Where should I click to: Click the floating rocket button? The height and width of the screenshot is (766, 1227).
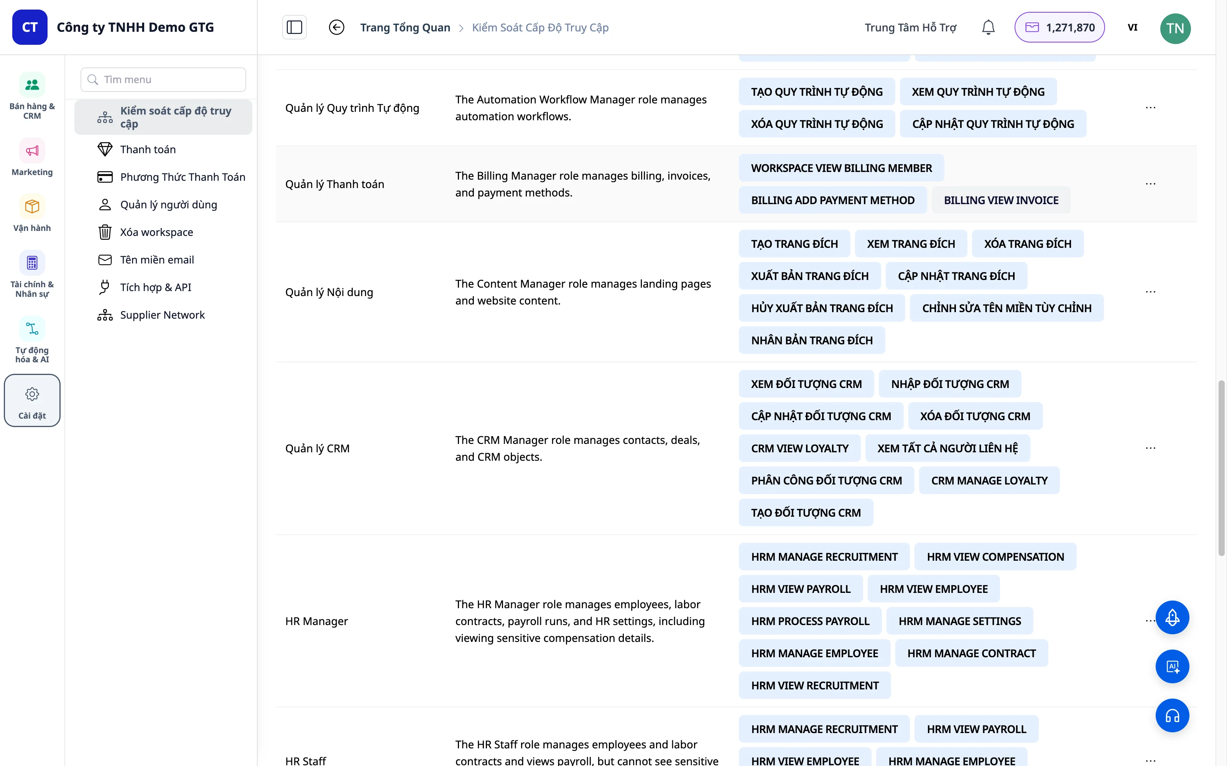(1172, 617)
